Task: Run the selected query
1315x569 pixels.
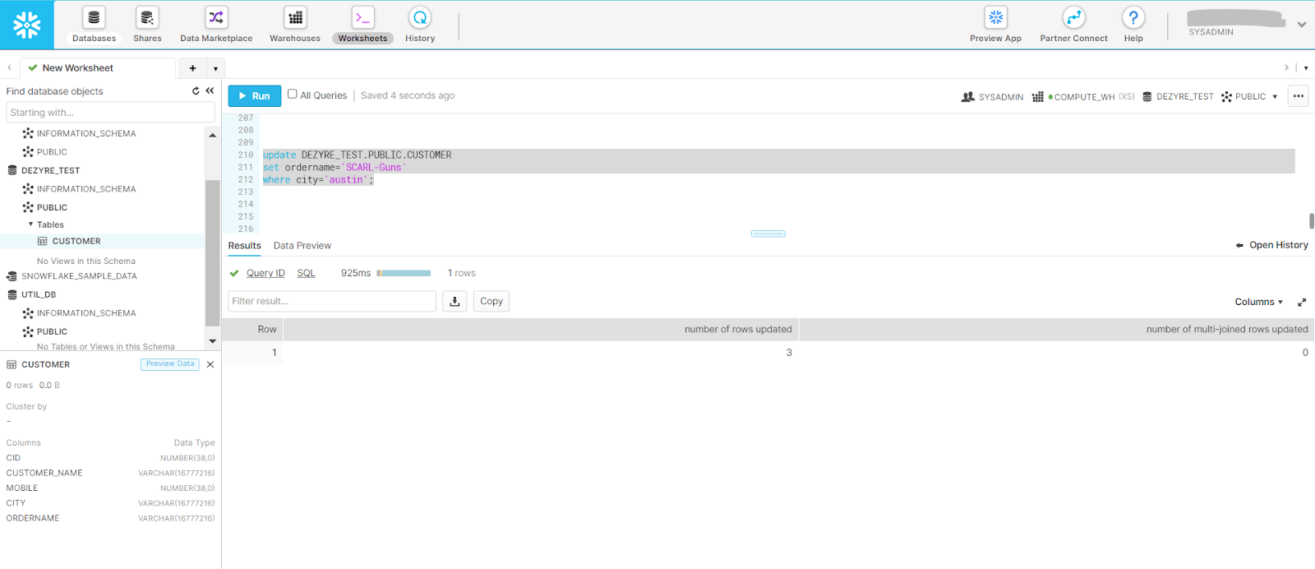Action: click(255, 96)
